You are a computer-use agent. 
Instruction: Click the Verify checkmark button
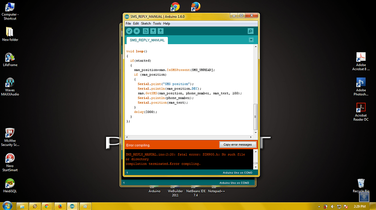(x=129, y=31)
